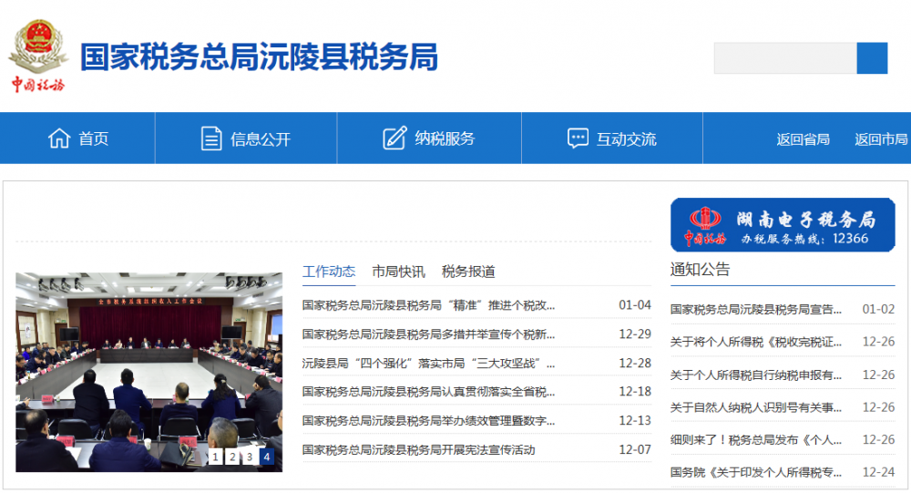Select slide 3 in the photo carousel

click(250, 457)
